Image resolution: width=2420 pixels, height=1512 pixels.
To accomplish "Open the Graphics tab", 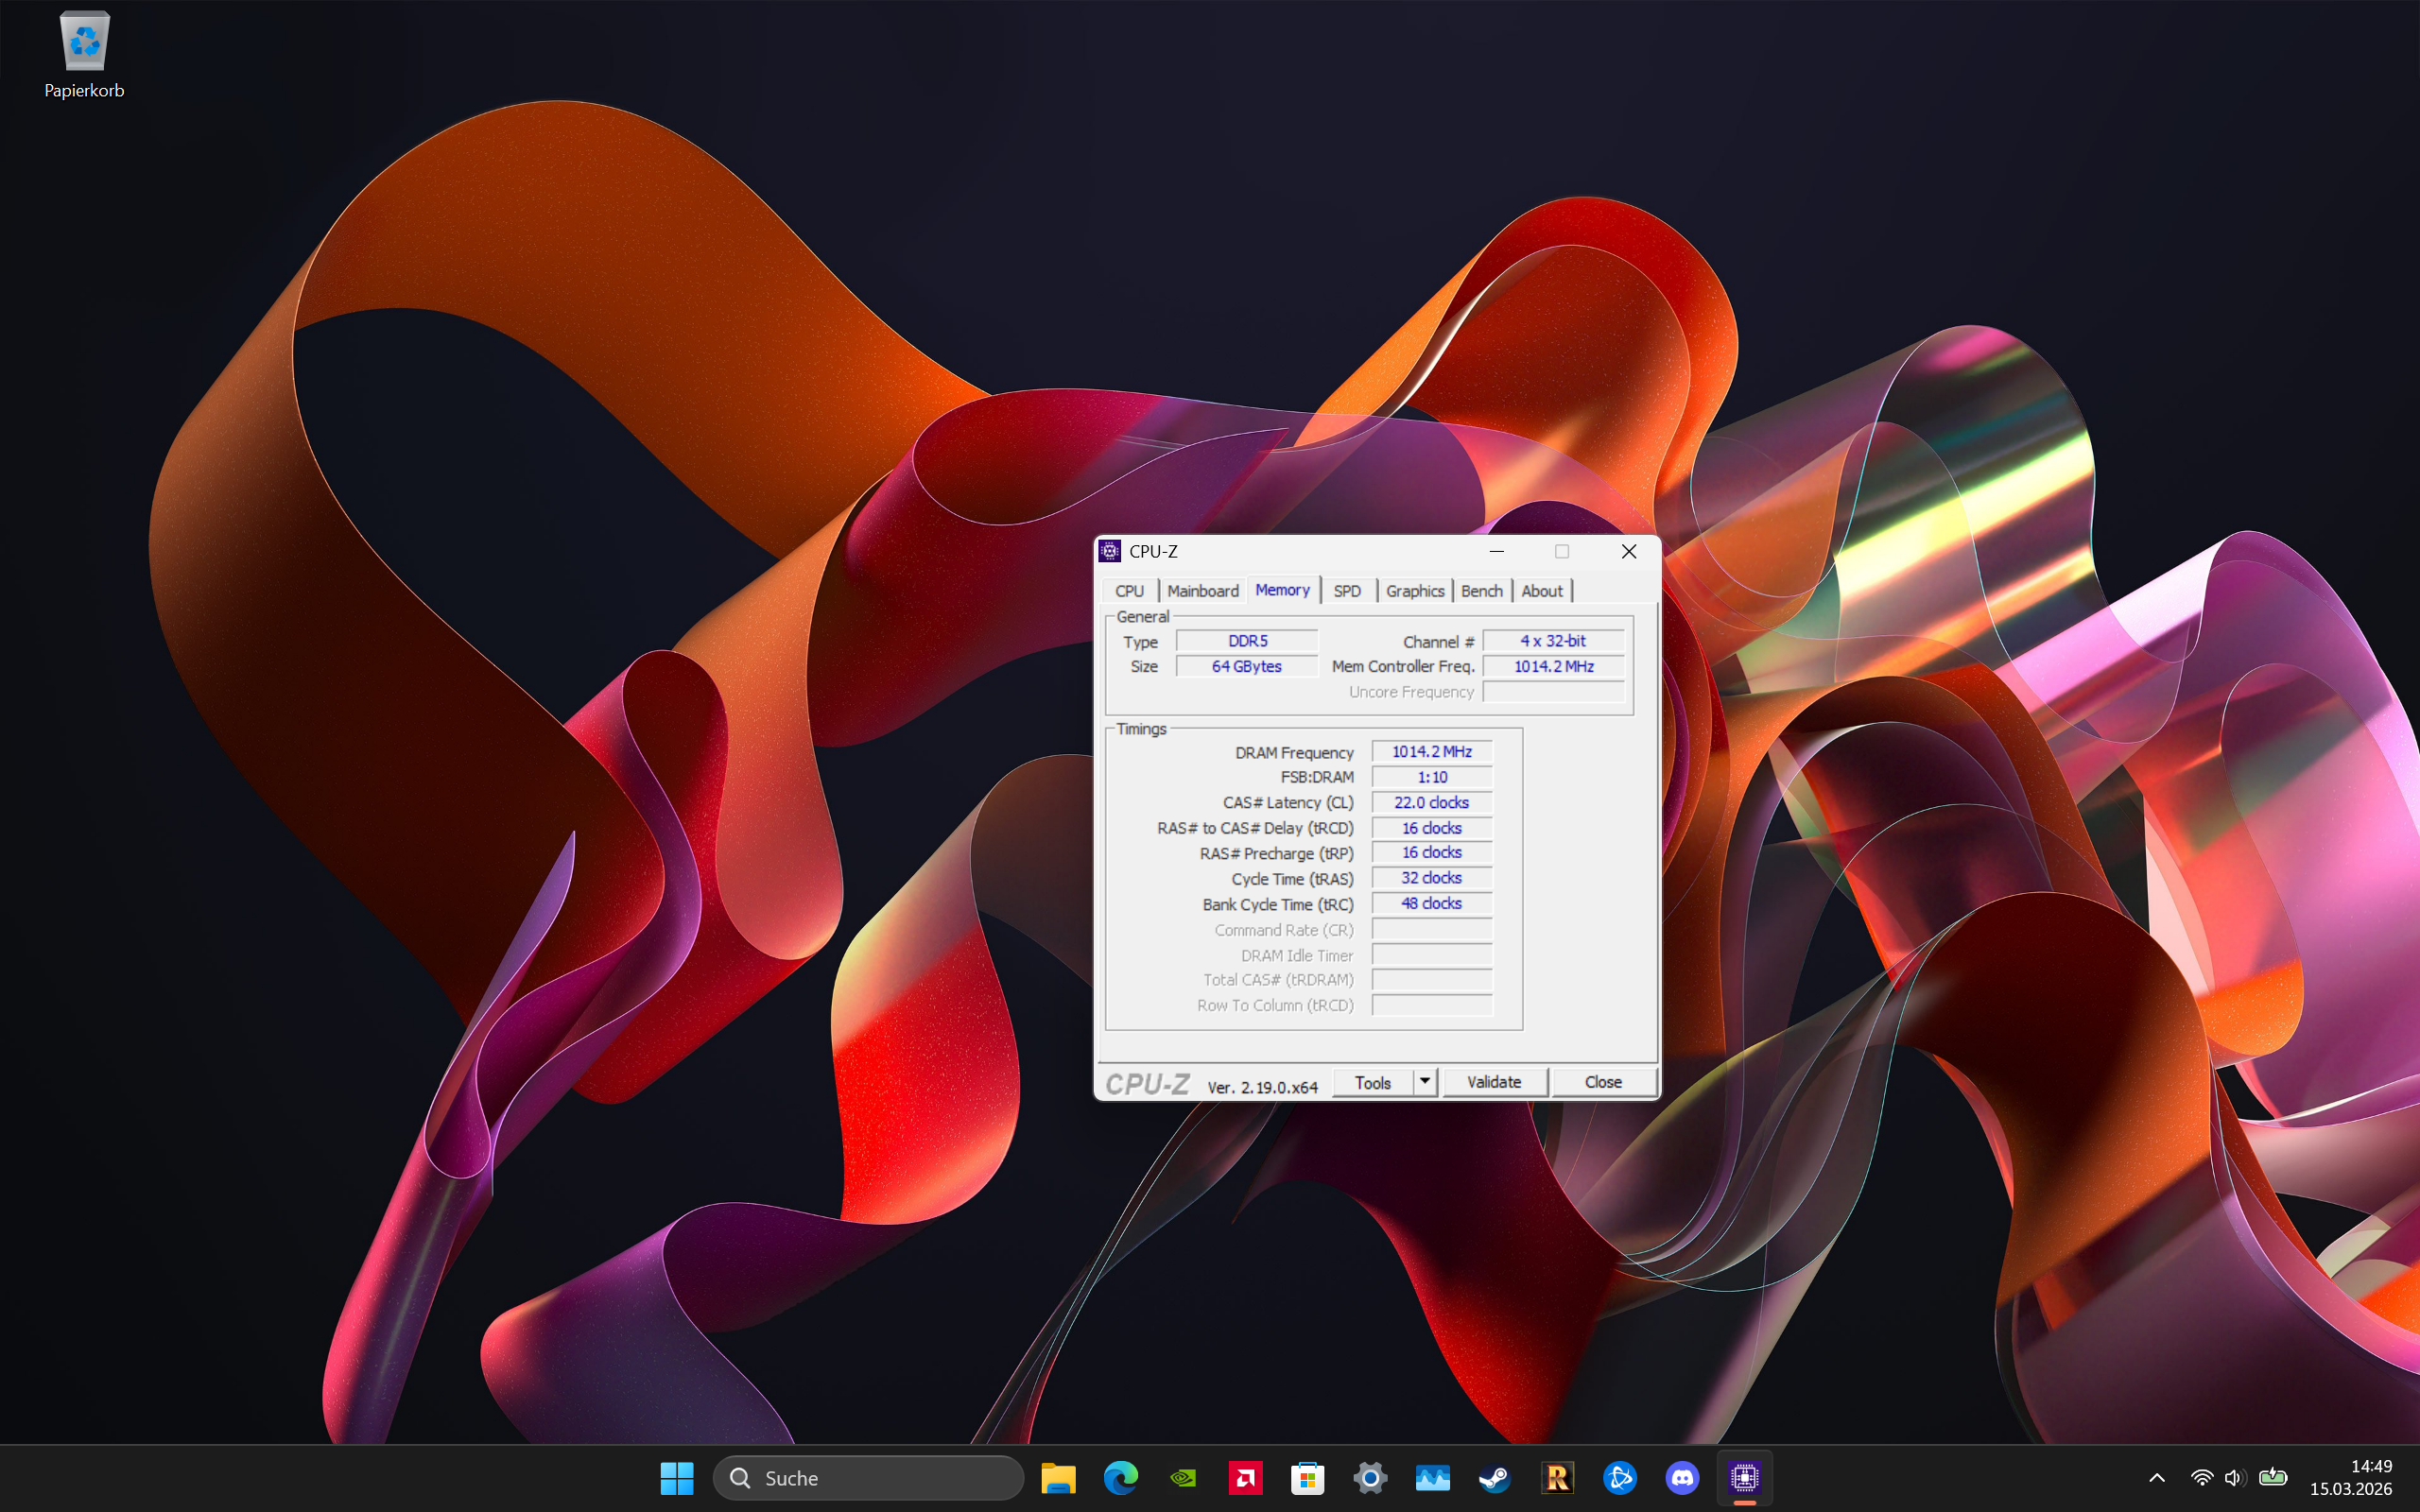I will coord(1414,591).
